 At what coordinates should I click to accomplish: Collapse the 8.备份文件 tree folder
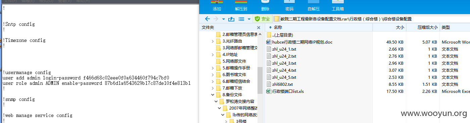click(x=213, y=95)
